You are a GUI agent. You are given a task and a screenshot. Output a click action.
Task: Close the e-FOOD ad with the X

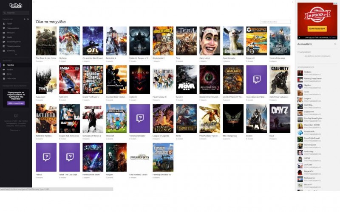pyautogui.click(x=299, y=38)
